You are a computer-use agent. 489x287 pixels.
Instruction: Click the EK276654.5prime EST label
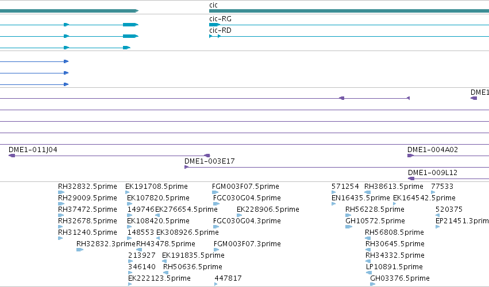(186, 210)
